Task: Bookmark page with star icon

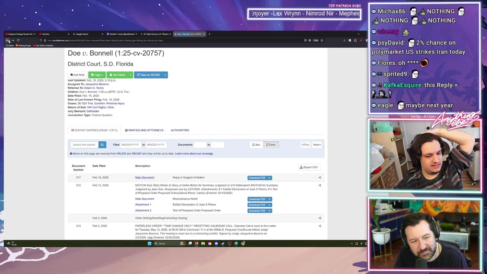Action: point(322,40)
